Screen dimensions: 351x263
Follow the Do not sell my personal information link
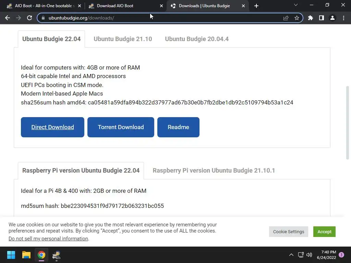coord(48,239)
